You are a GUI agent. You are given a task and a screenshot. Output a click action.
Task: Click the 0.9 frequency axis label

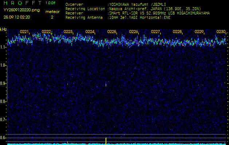pyautogui.click(x=3, y=83)
